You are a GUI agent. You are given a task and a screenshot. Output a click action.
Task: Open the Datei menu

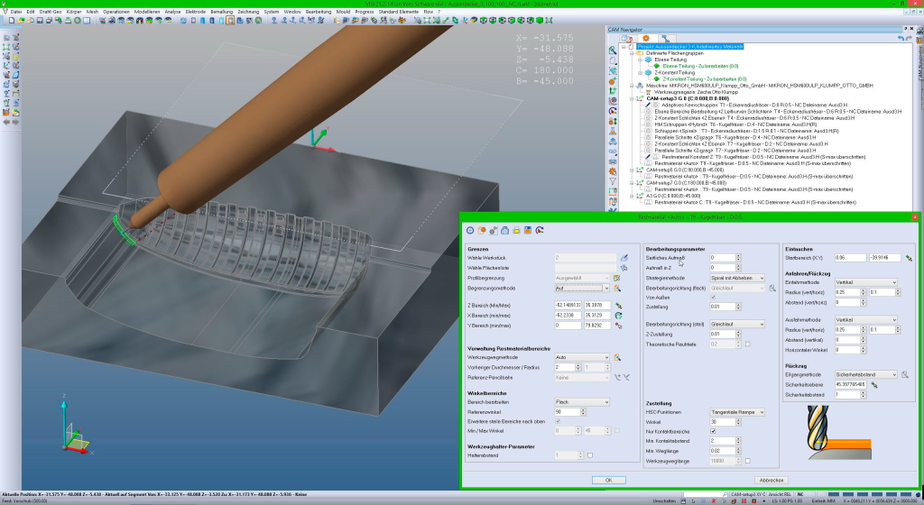click(x=16, y=12)
